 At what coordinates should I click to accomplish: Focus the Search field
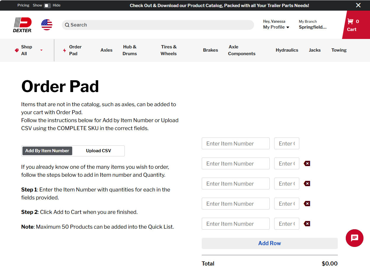[x=158, y=25]
